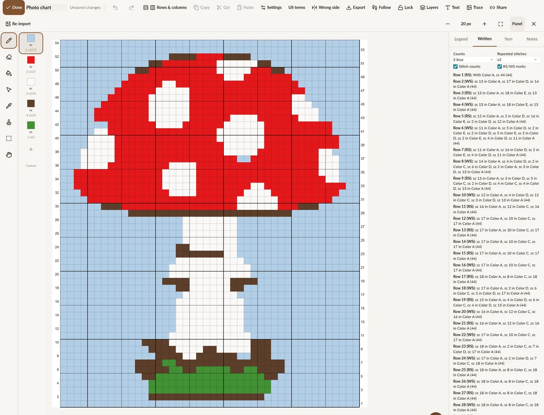Click the Done button
This screenshot has width=544, height=415.
pyautogui.click(x=13, y=7)
